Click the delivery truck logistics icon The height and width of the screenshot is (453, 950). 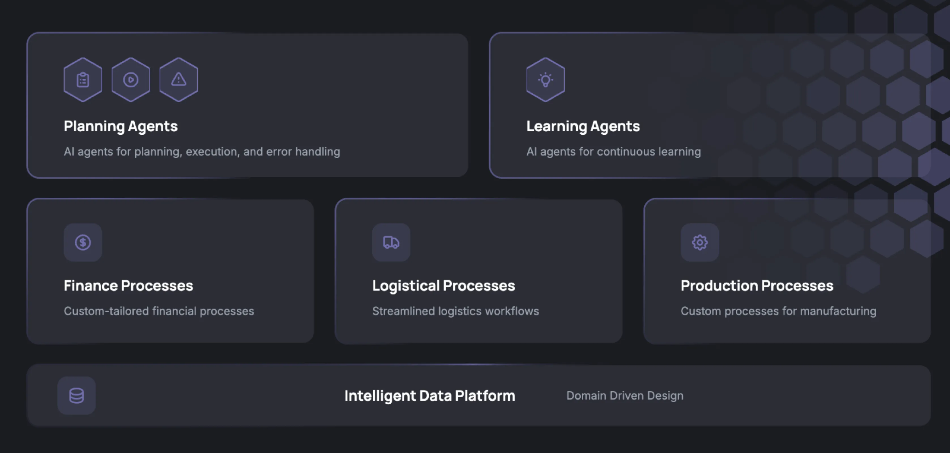tap(391, 242)
